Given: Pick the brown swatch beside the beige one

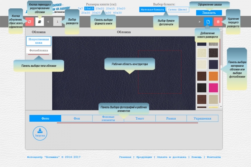Looking at the screenshot, I should point(202,99).
